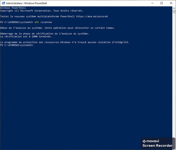
Task: Click the Screen Recorder watermark text
Action: (x=157, y=146)
